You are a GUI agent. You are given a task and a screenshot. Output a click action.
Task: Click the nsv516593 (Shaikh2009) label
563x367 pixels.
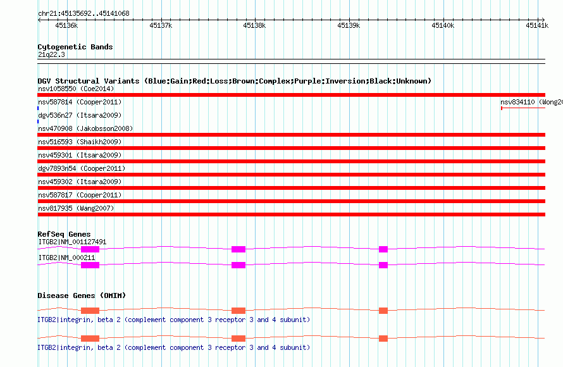[x=80, y=142]
